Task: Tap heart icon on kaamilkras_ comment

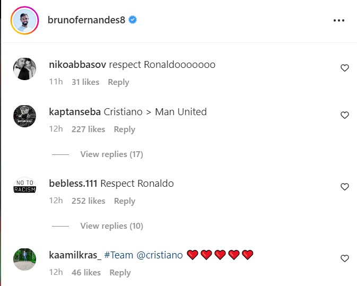Action: pos(344,258)
